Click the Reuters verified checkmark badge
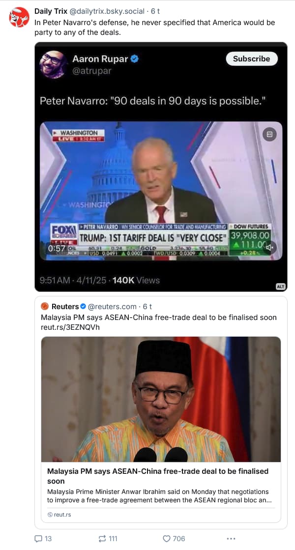 click(x=83, y=307)
